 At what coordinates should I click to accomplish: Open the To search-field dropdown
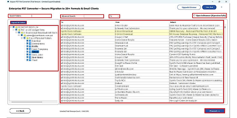(114, 16)
